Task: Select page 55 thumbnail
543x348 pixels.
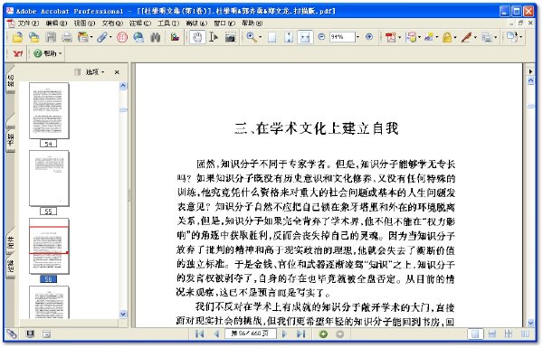Action: coord(49,178)
